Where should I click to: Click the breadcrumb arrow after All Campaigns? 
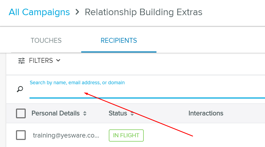click(77, 12)
